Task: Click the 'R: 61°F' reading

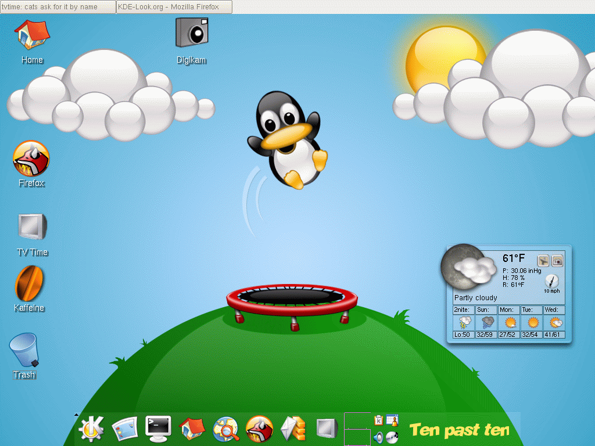Action: [x=513, y=285]
